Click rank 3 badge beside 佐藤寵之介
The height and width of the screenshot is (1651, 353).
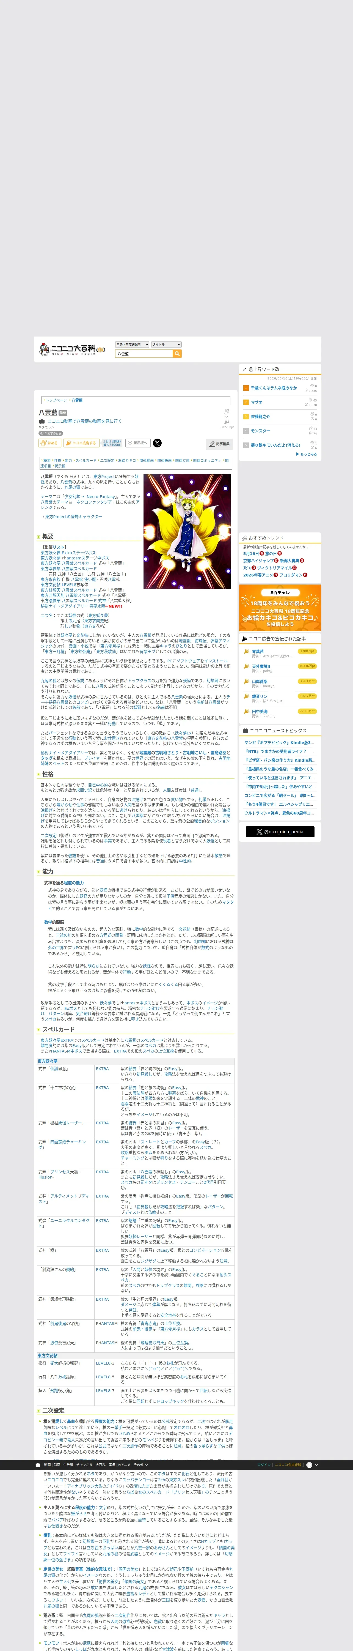click(246, 417)
